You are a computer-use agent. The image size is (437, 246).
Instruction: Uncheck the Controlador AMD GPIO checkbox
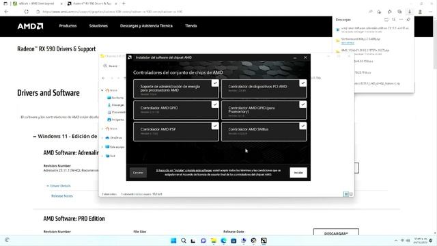click(x=215, y=105)
